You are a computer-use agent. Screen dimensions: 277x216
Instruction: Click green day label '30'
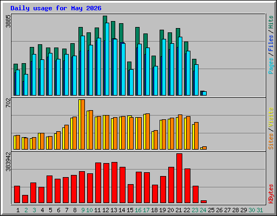click(252, 210)
